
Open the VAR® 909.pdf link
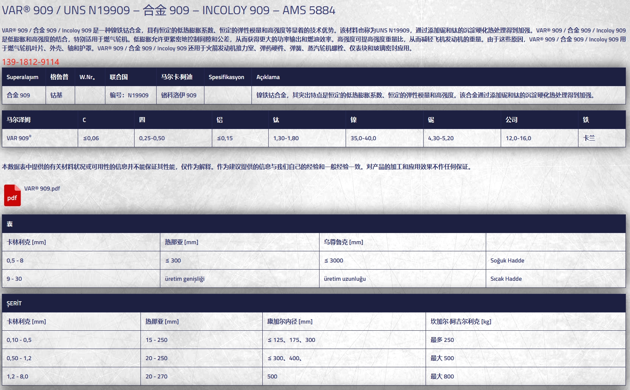click(x=42, y=189)
